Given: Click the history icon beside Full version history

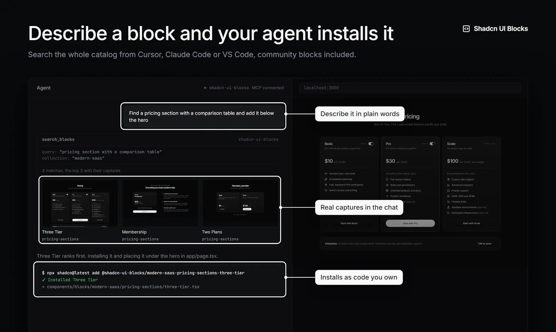Looking at the screenshot, I should 387,179.
